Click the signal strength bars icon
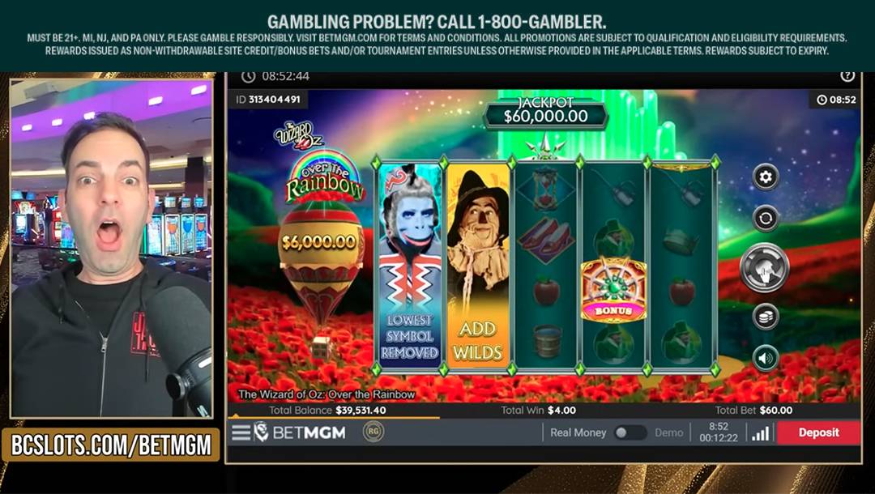The image size is (875, 494). point(760,433)
